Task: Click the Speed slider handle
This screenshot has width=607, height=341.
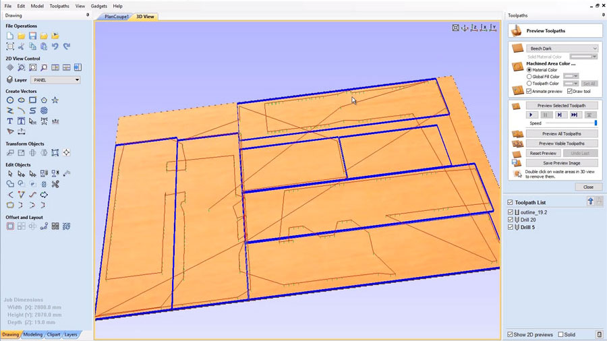Action: point(596,123)
